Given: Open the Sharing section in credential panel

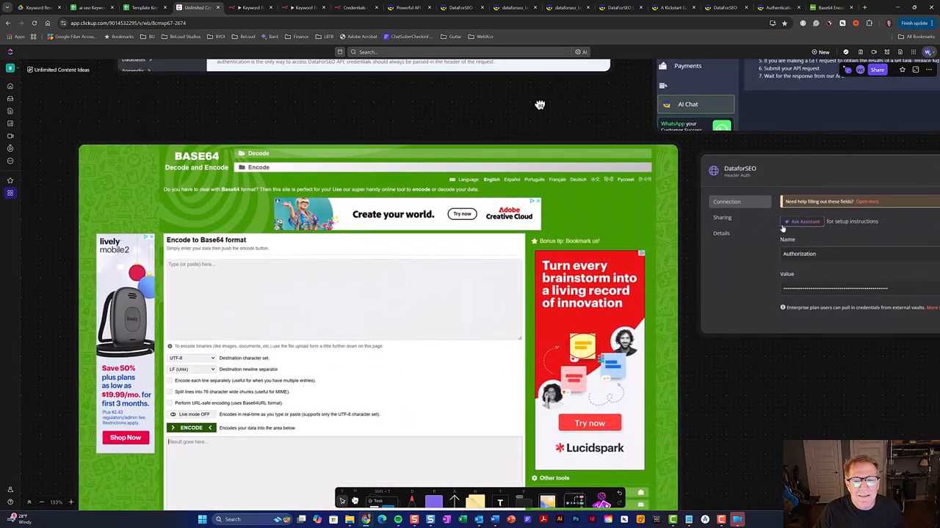Looking at the screenshot, I should click(x=722, y=217).
